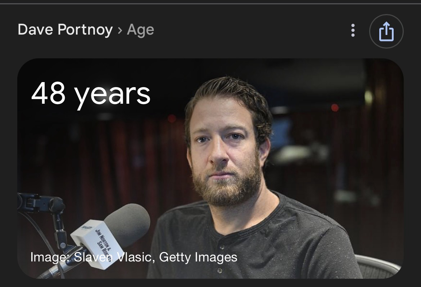This screenshot has height=287, width=421.
Task: Click the chevron between Dave Portnoy and Age
Action: [x=120, y=30]
